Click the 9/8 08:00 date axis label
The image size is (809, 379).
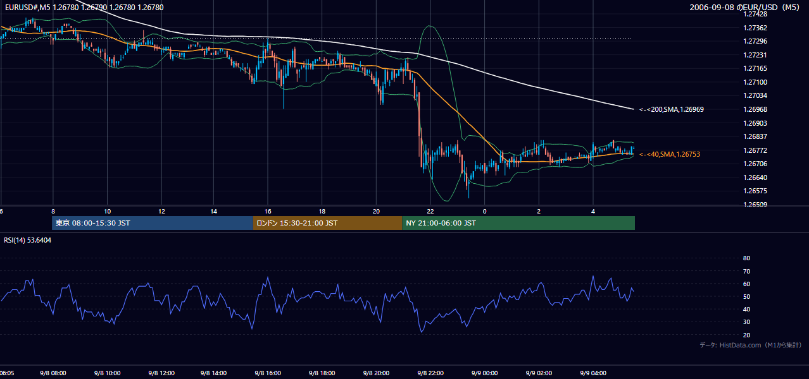53,373
